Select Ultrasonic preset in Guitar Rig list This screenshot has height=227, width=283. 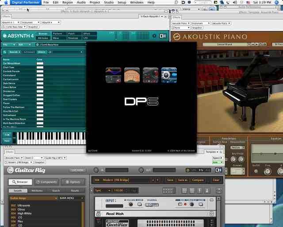coord(24,205)
